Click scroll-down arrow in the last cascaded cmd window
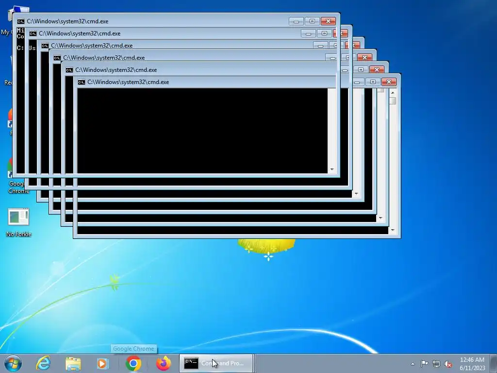The width and height of the screenshot is (497, 373). click(x=393, y=230)
